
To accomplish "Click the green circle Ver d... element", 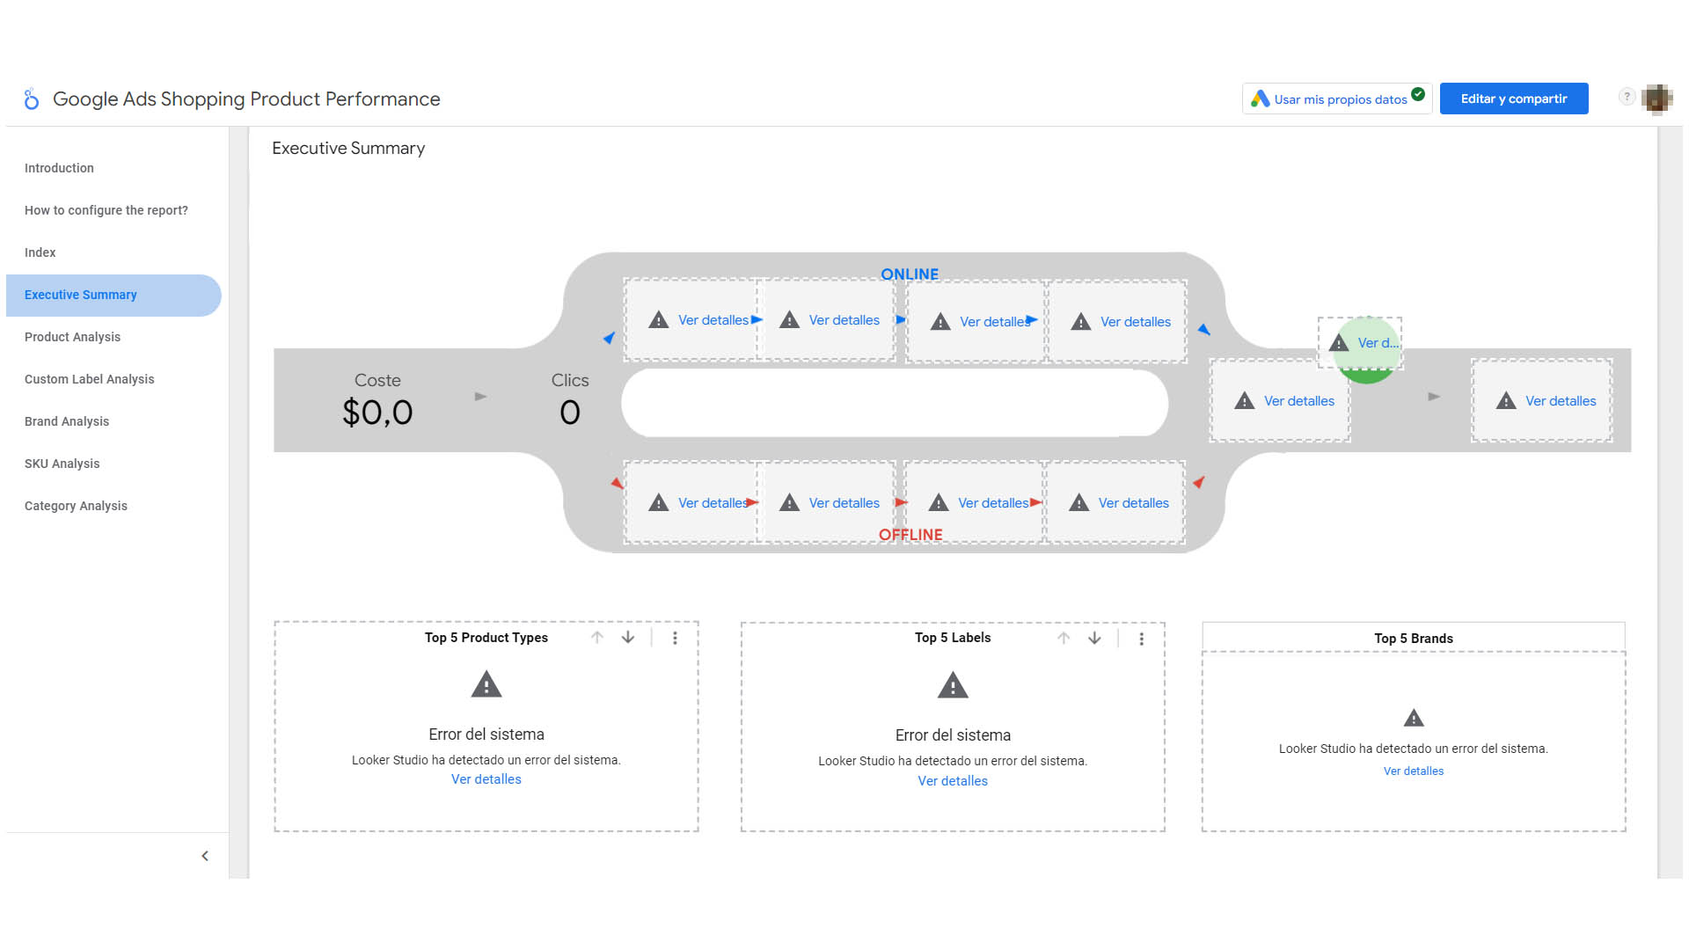I will tap(1377, 344).
